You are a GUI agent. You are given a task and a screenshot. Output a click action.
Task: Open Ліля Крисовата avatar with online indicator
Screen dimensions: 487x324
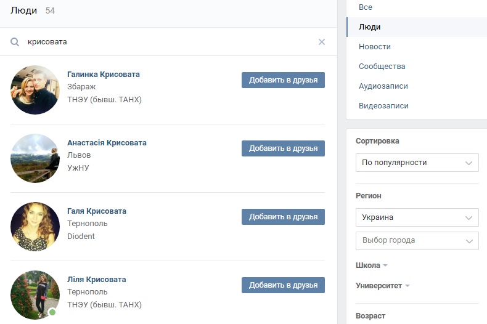[x=35, y=295]
